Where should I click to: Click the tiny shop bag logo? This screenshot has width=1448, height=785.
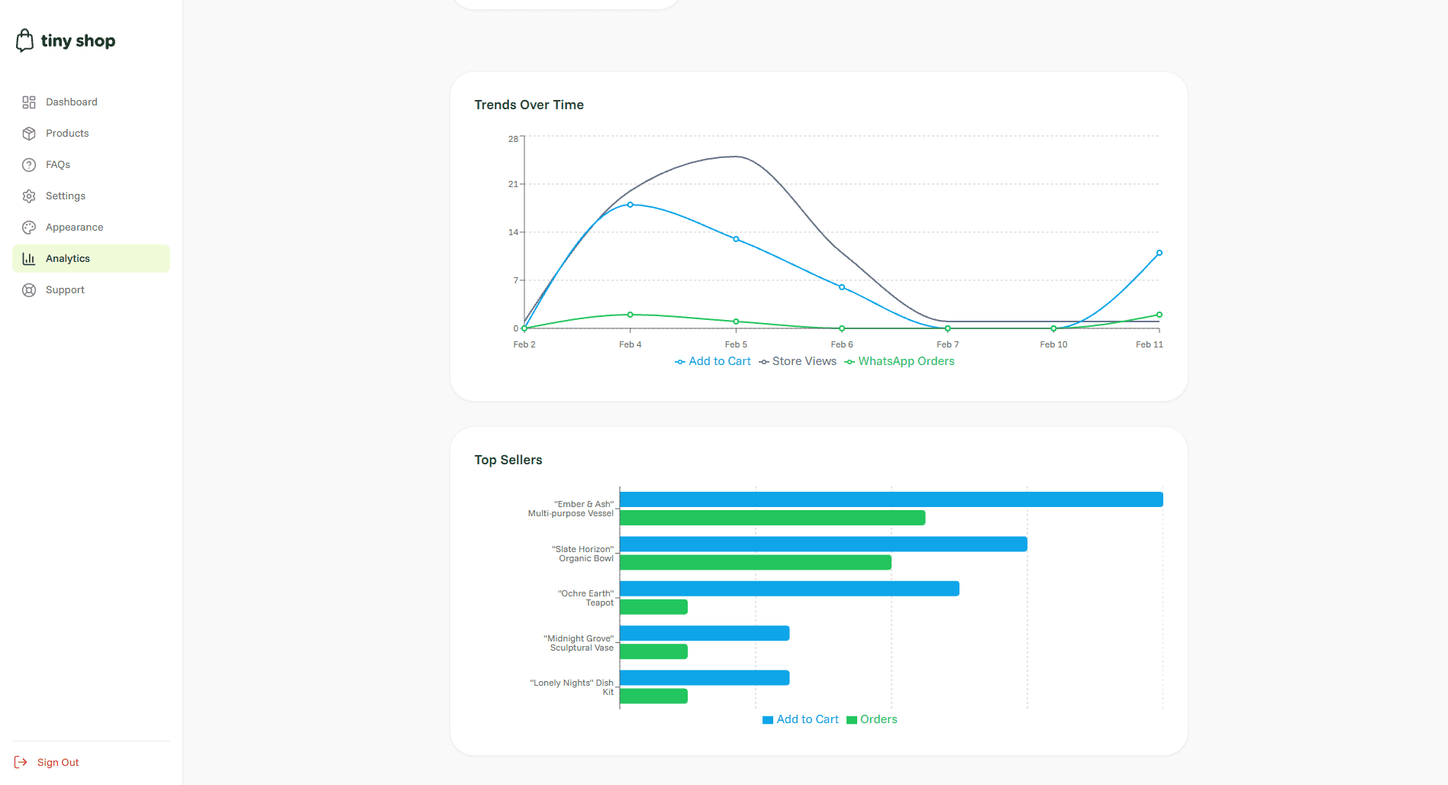click(25, 40)
